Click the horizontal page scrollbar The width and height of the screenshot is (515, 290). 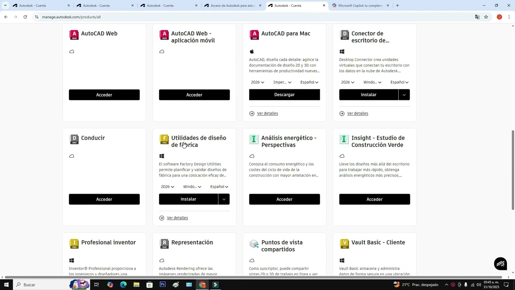click(254, 278)
